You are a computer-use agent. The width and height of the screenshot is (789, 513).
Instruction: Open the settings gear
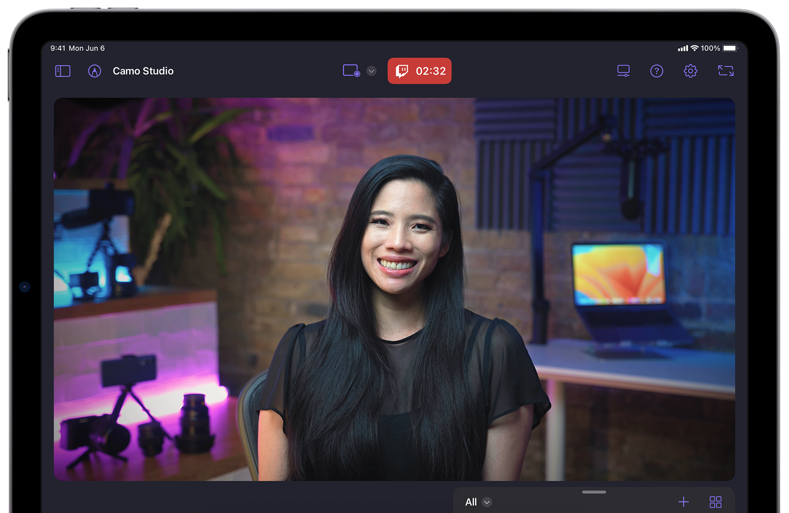tap(690, 71)
